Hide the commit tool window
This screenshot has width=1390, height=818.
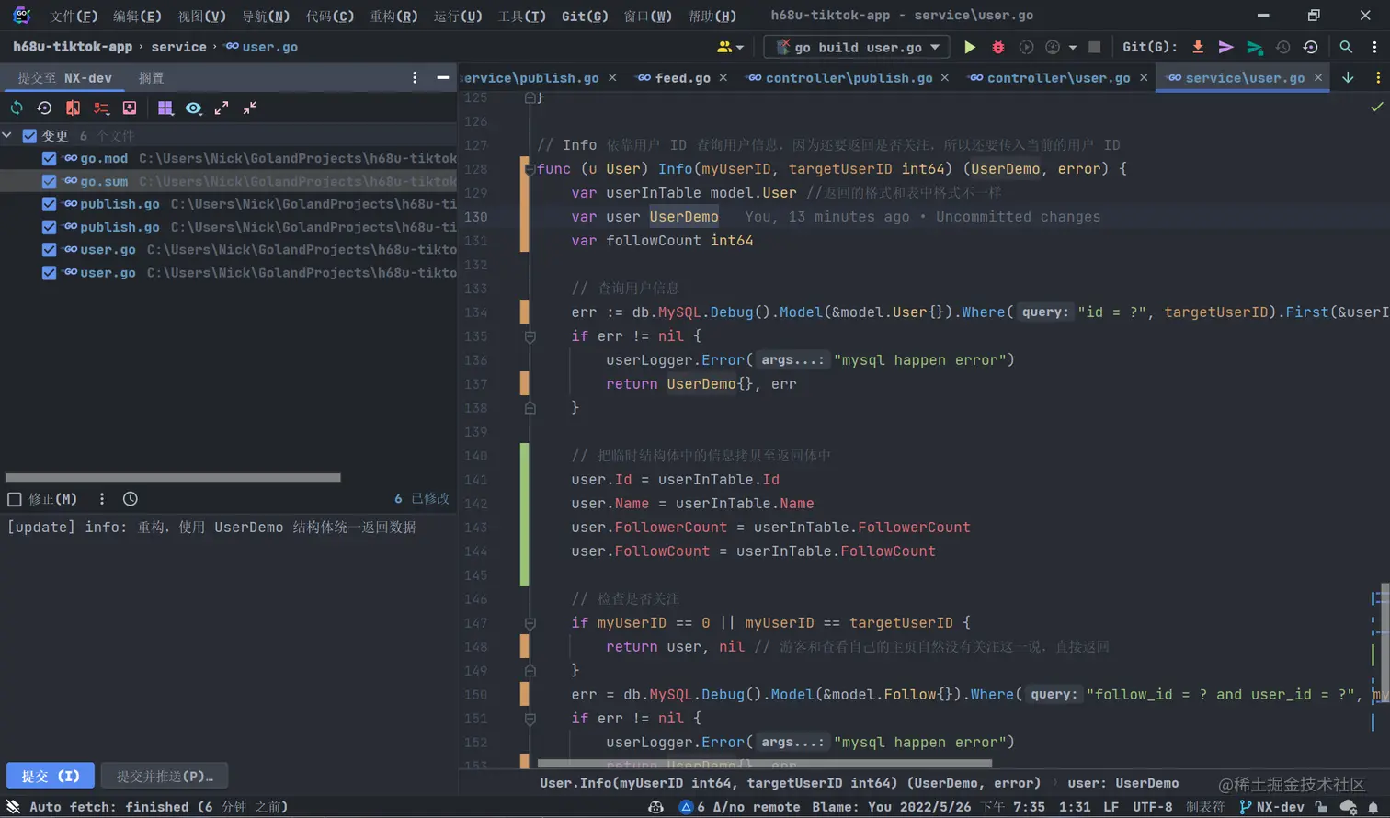[x=442, y=78]
